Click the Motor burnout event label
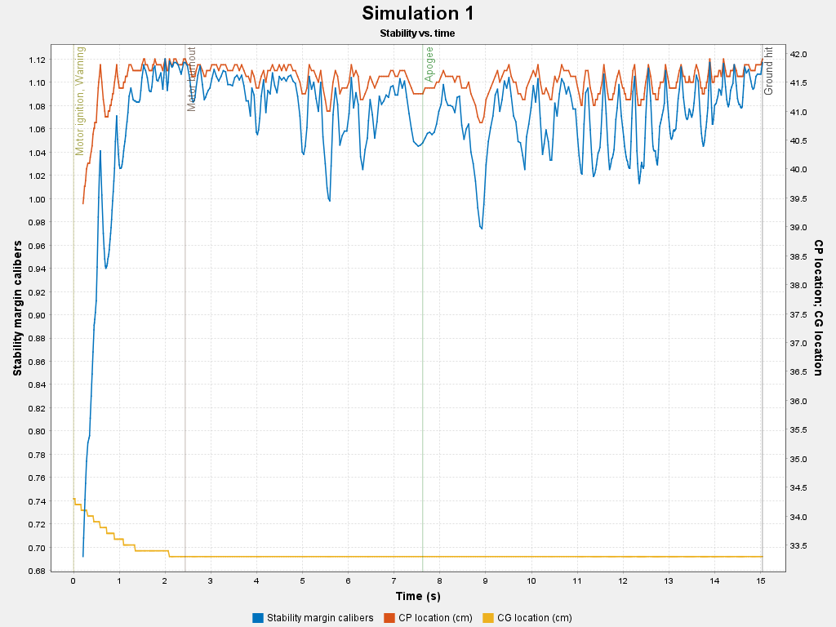This screenshot has height=627, width=836. (192, 78)
